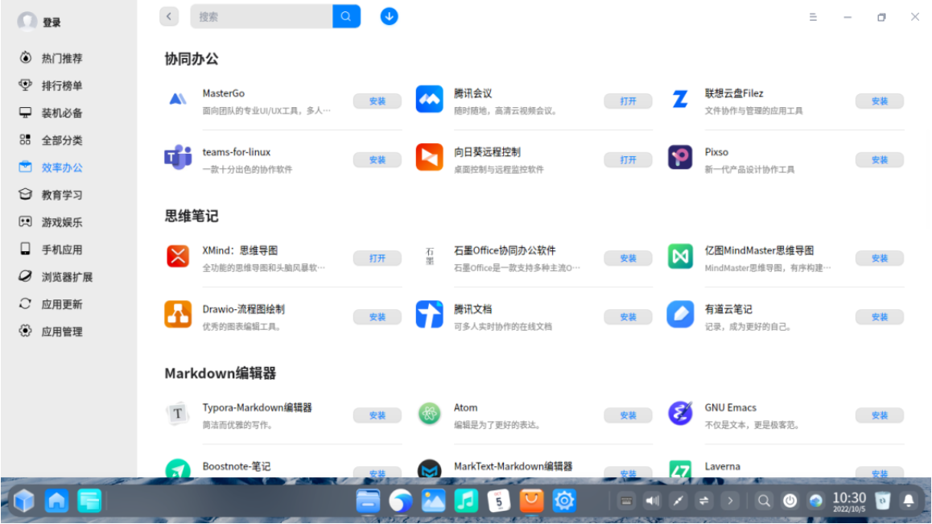Open the Lenovo Filez app icon
The height and width of the screenshot is (524, 932).
pos(680,99)
